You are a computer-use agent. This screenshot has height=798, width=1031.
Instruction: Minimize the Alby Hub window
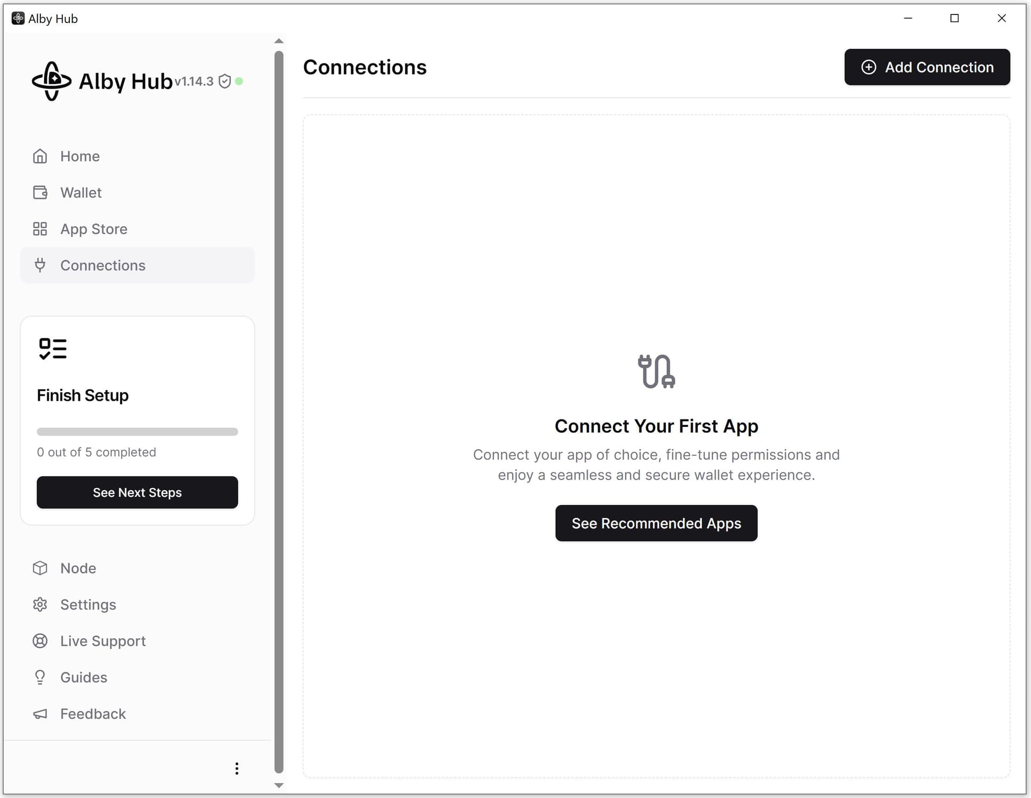[x=908, y=18]
